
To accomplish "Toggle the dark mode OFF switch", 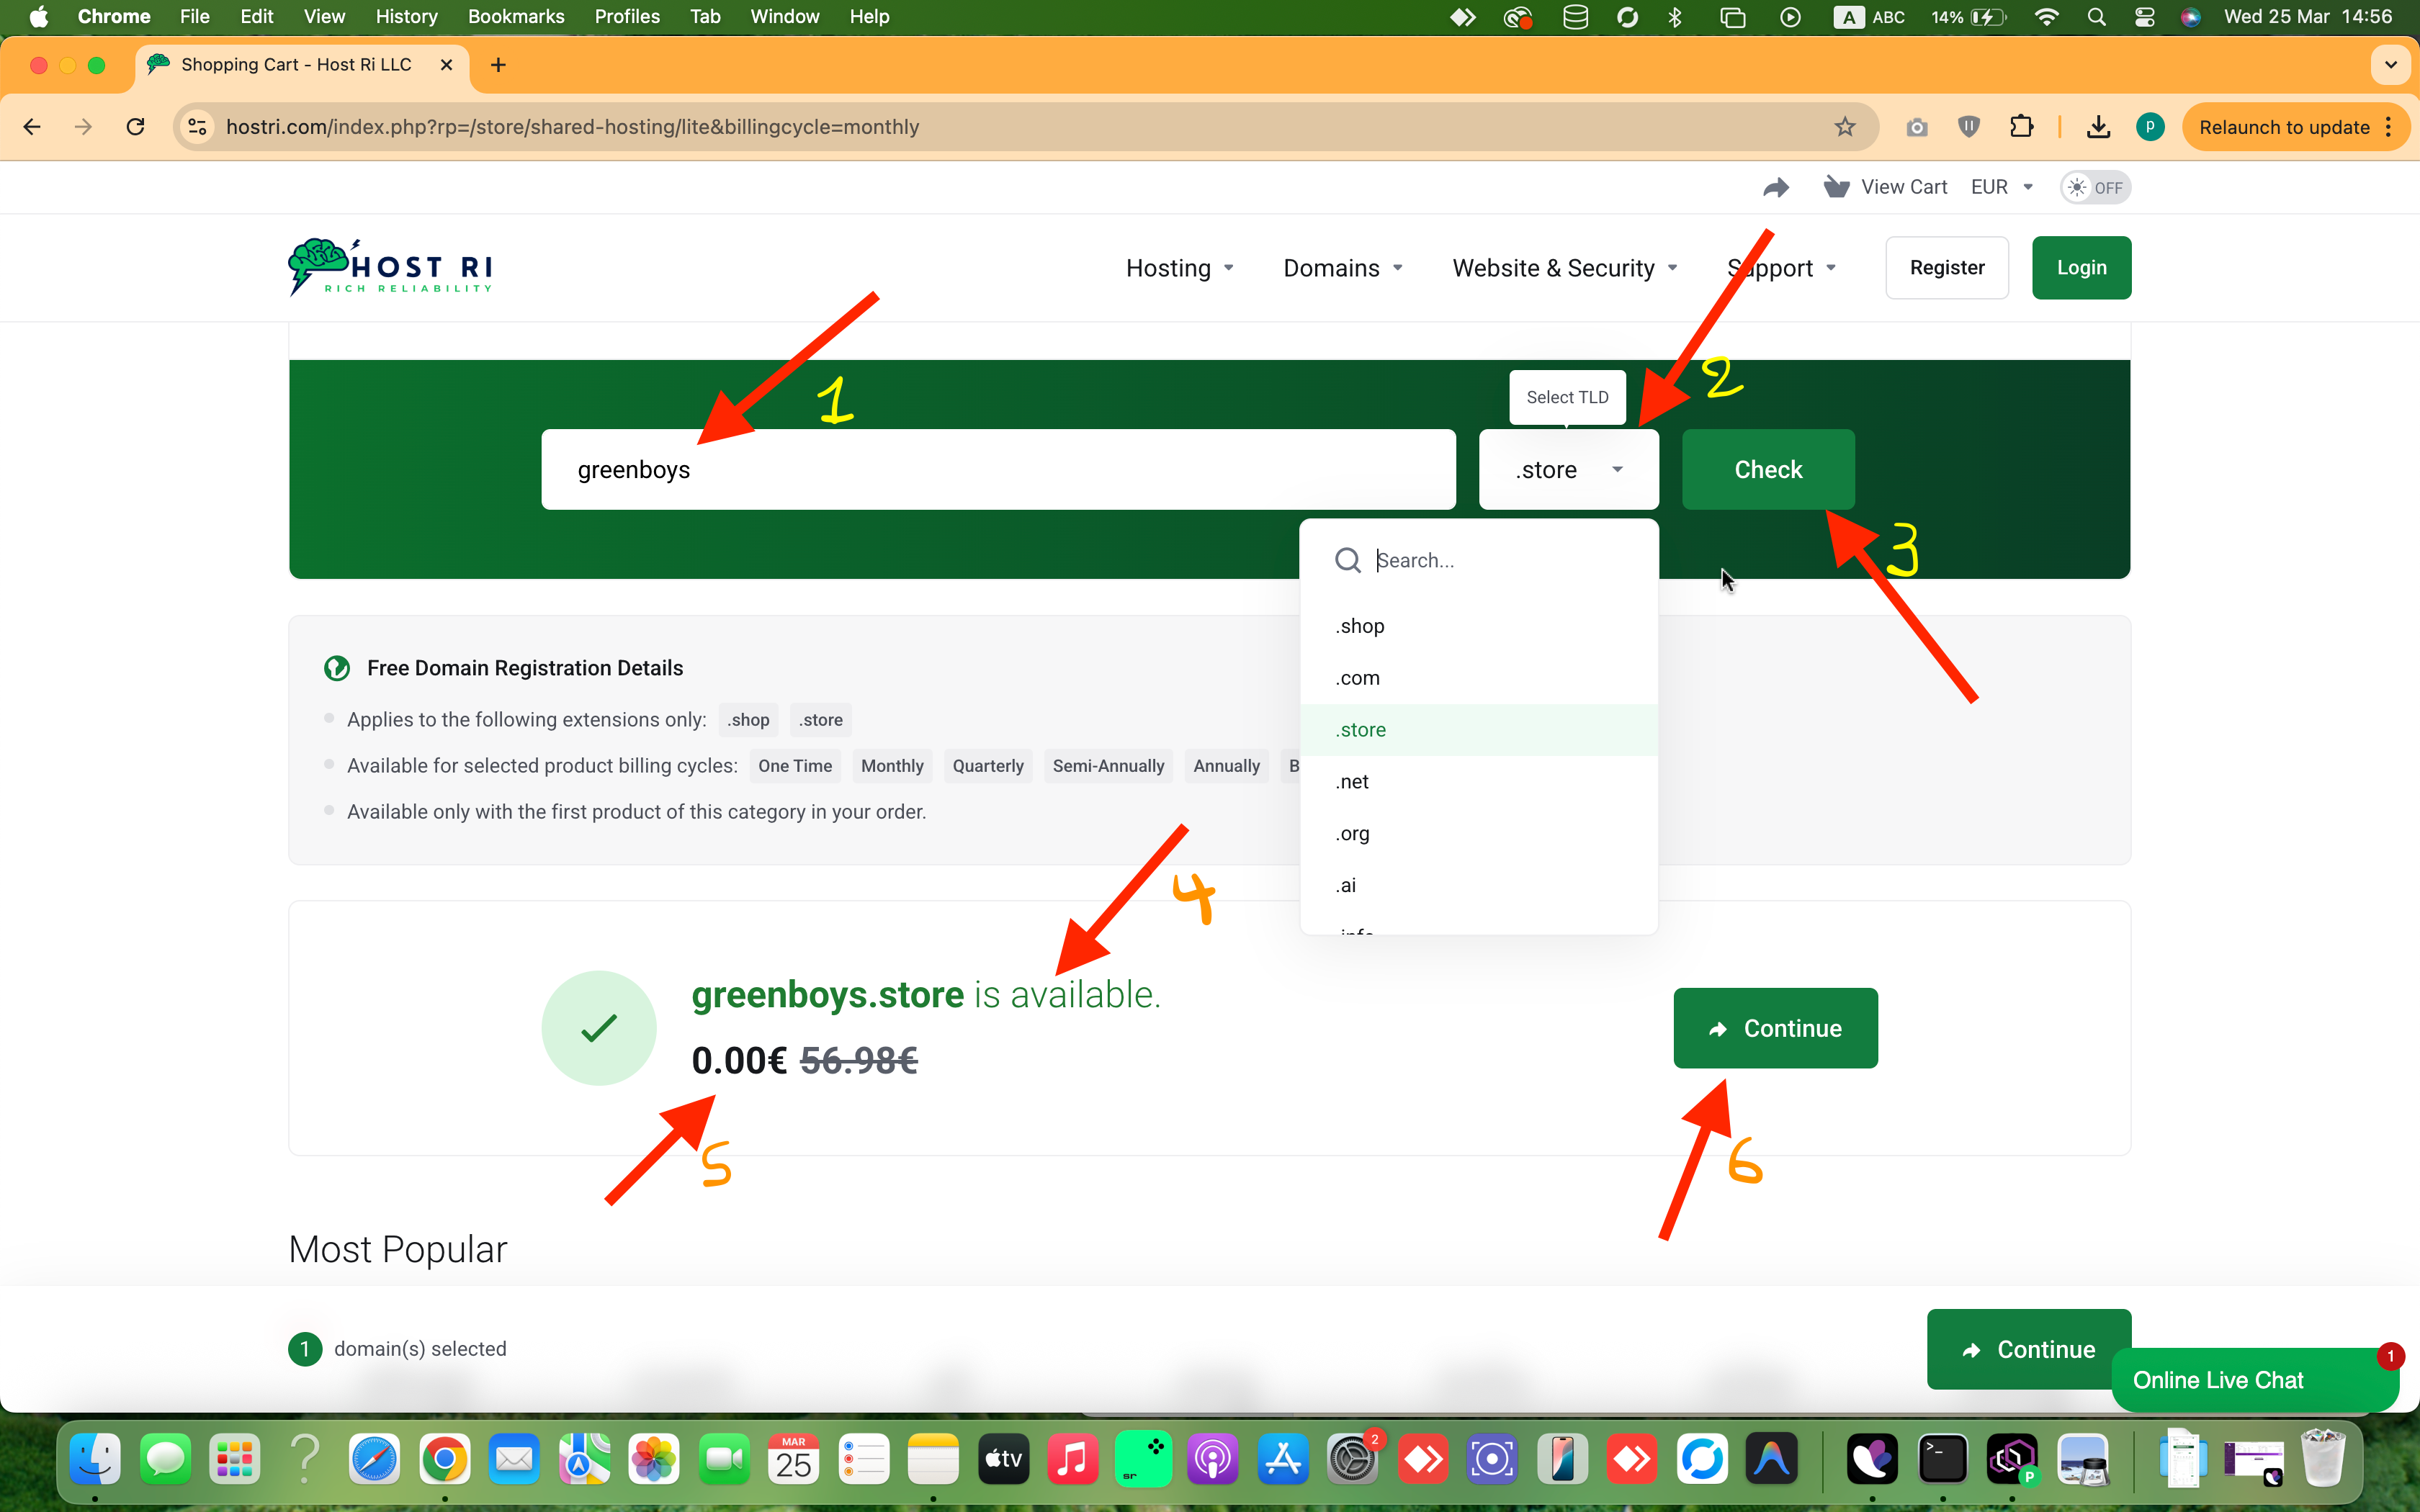I will 2095,187.
